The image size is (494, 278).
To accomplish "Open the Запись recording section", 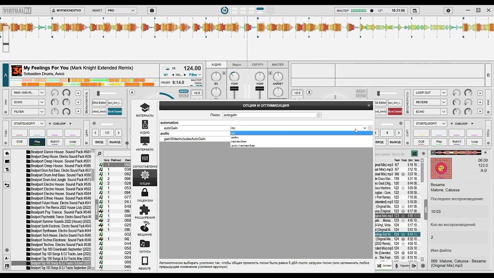I will (145, 246).
